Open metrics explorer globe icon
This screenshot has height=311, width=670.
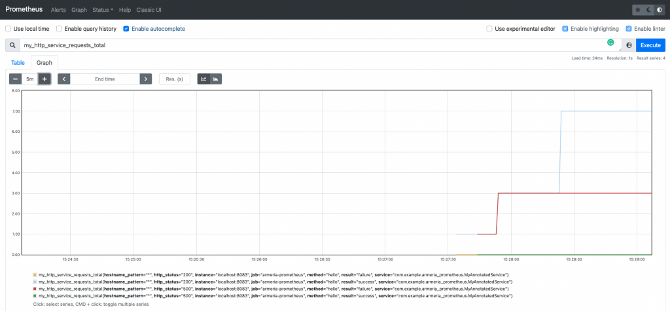(628, 45)
